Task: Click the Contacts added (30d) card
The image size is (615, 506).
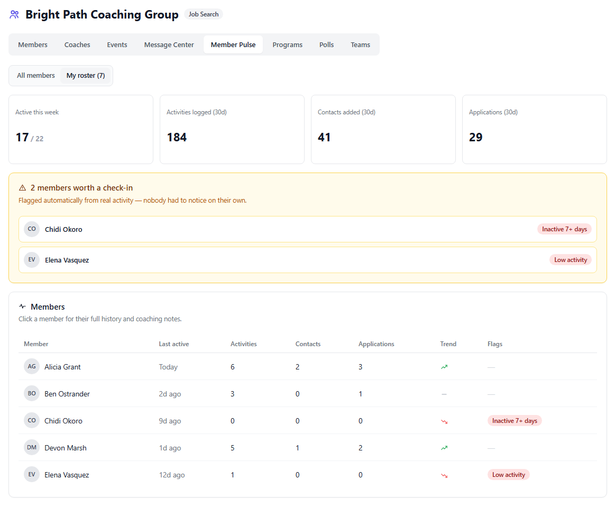Action: (383, 129)
